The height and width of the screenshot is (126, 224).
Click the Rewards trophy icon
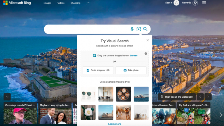point(195,3)
